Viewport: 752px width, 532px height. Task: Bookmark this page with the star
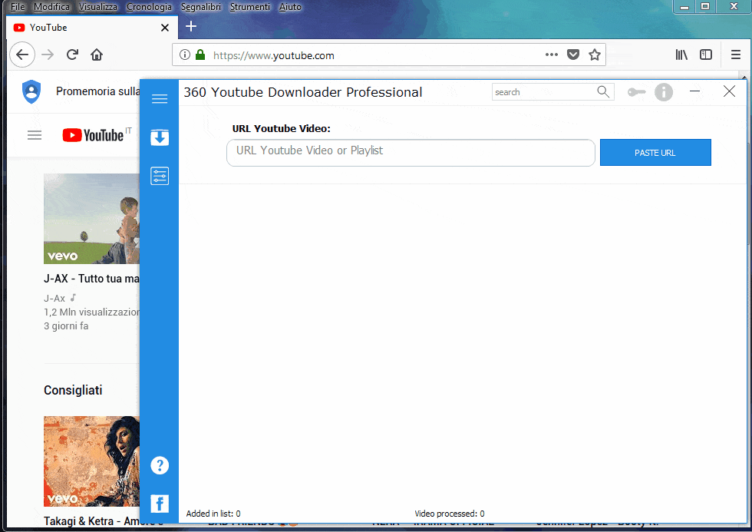coord(595,55)
